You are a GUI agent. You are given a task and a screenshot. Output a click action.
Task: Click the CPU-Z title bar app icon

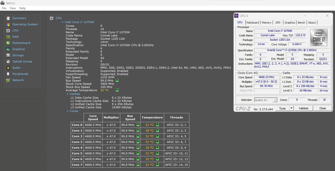tap(236, 16)
